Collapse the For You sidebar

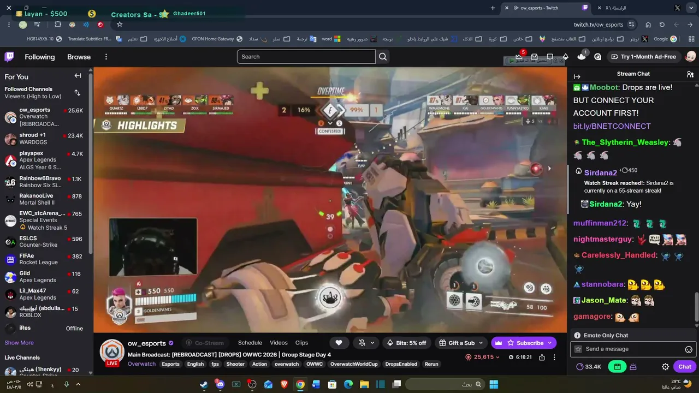(78, 76)
